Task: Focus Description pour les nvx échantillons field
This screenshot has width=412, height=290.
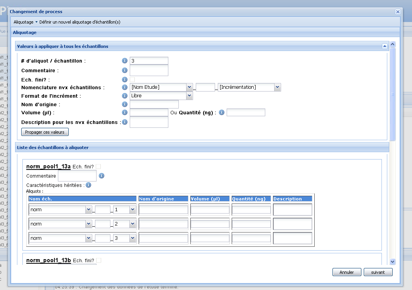Action: 149,122
